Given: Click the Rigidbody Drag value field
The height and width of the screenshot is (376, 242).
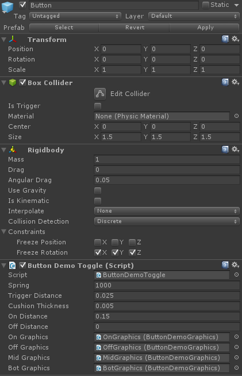Looking at the screenshot, I should tap(167, 170).
